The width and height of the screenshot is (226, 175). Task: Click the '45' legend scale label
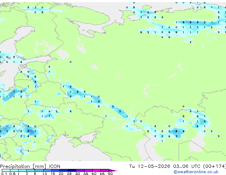click(x=102, y=174)
